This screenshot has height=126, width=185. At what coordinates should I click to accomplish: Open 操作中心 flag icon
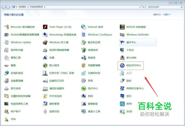click(122, 42)
